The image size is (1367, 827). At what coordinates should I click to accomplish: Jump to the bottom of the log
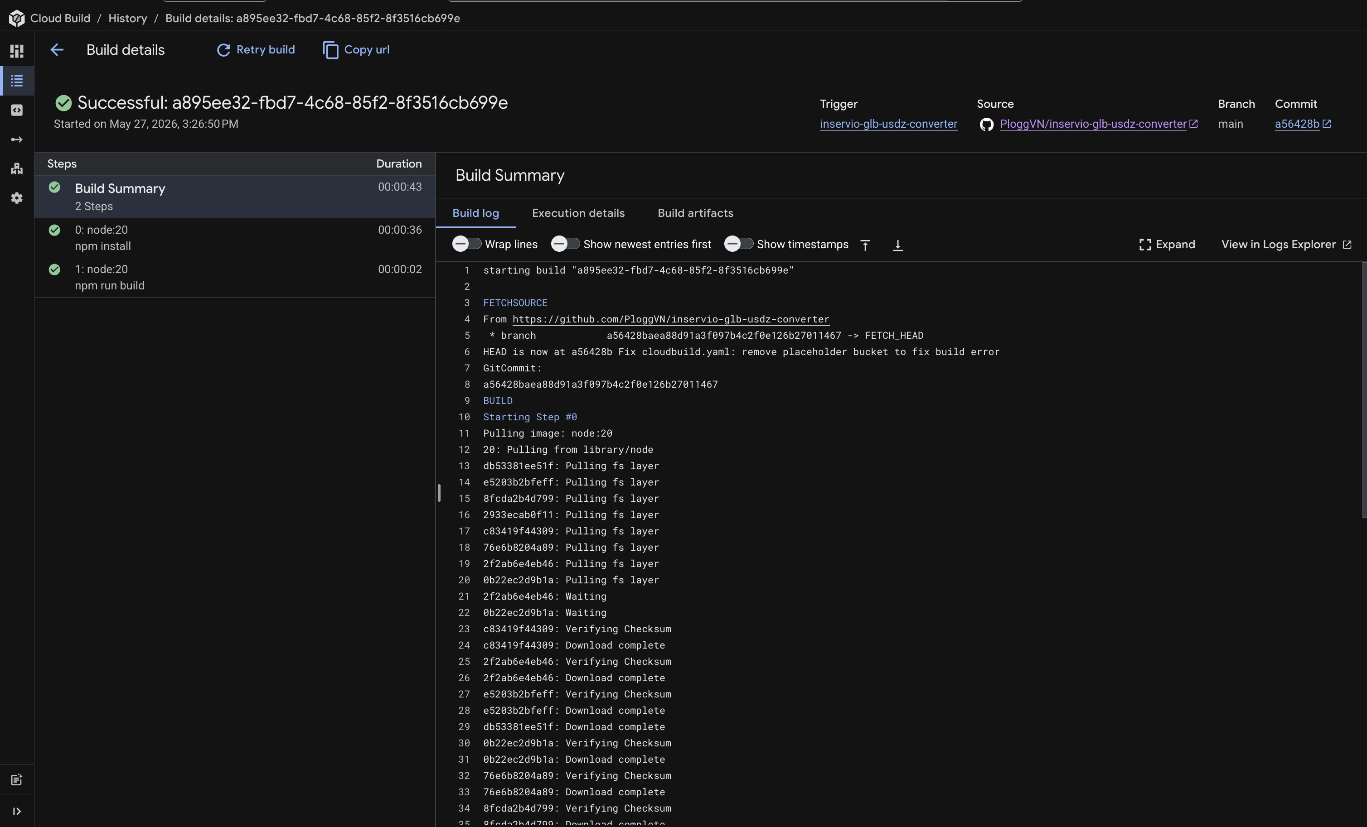tap(897, 245)
